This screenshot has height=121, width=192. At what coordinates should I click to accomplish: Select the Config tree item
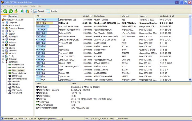point(11,56)
